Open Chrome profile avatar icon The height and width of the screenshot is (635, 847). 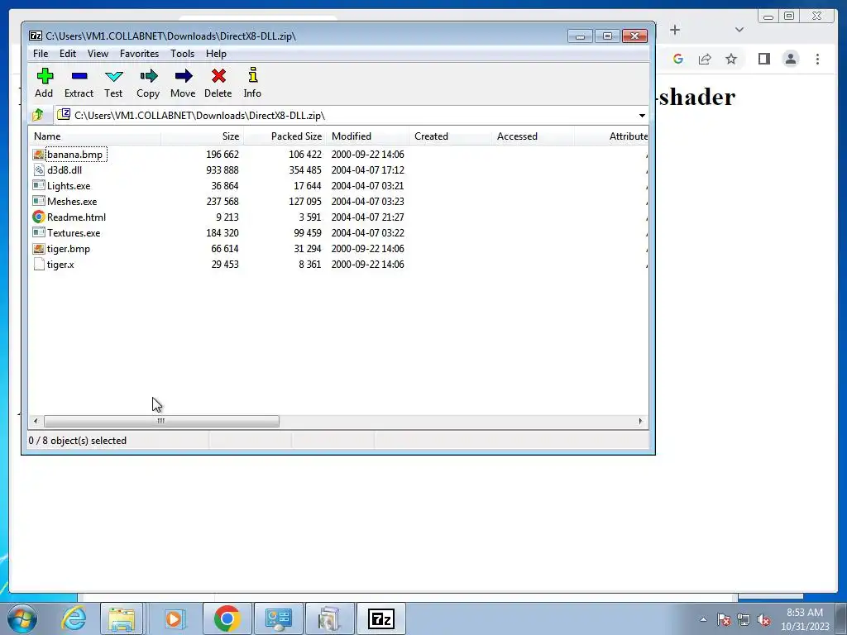[x=790, y=59]
